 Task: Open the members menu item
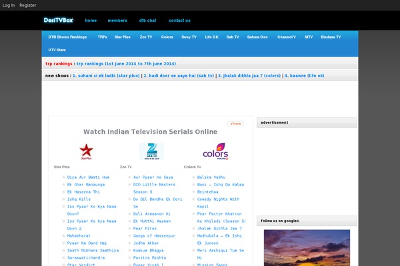[x=117, y=21]
